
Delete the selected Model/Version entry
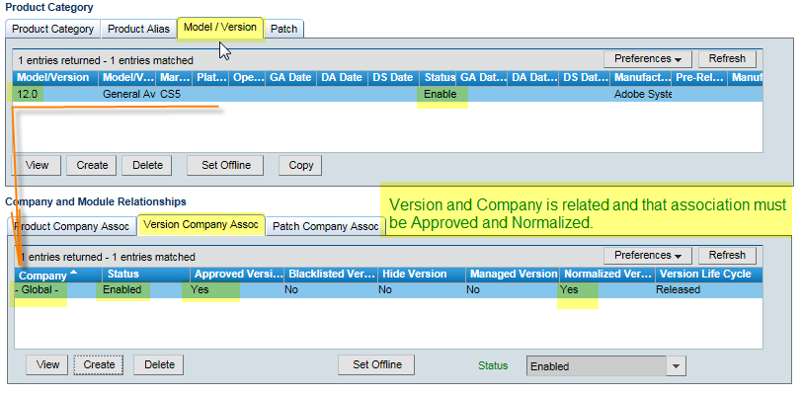(147, 165)
